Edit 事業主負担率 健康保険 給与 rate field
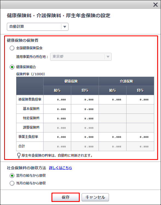 click(x=57, y=137)
